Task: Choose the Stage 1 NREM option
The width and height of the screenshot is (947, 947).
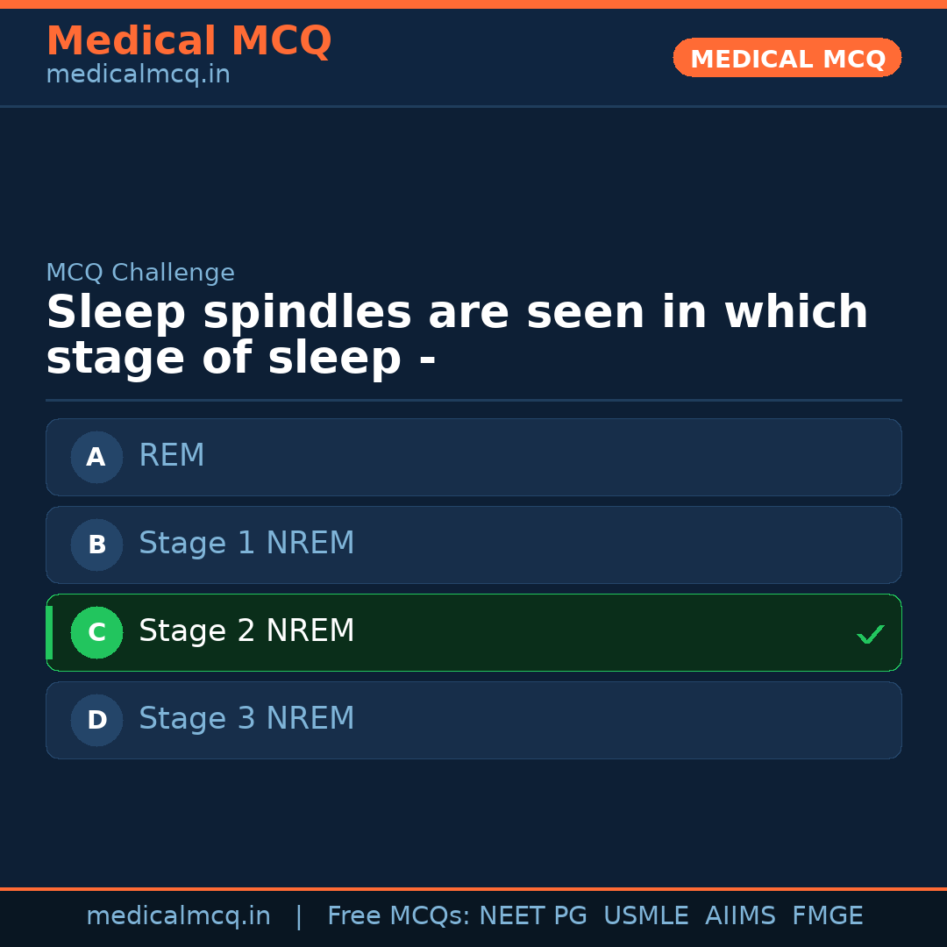Action: pyautogui.click(x=473, y=545)
